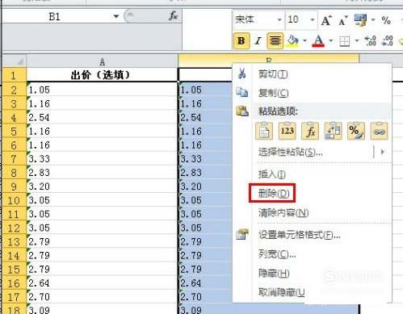Toggle Italic formatting on mini toolbar
This screenshot has width=403, height=314.
tap(258, 41)
